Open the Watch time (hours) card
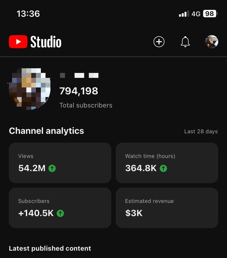Viewport: 227px width, 258px height. coord(167,163)
